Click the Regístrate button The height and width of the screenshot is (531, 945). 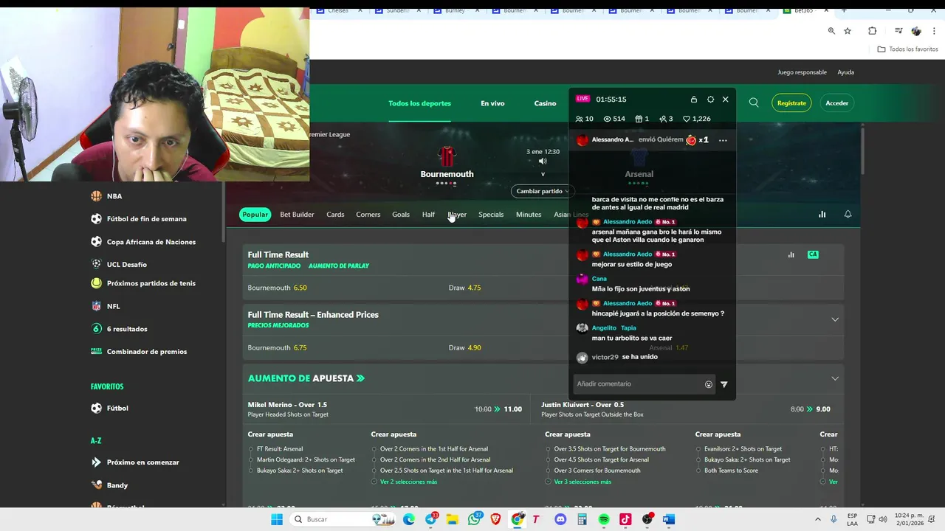point(791,103)
